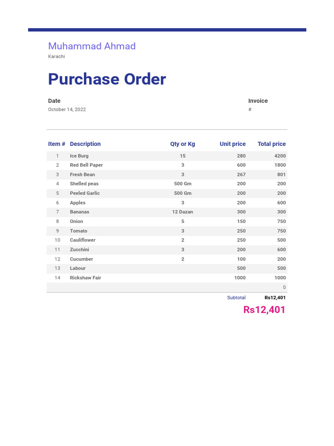Click the invoice number # placeholder
This screenshot has width=334, height=446.
(x=250, y=109)
